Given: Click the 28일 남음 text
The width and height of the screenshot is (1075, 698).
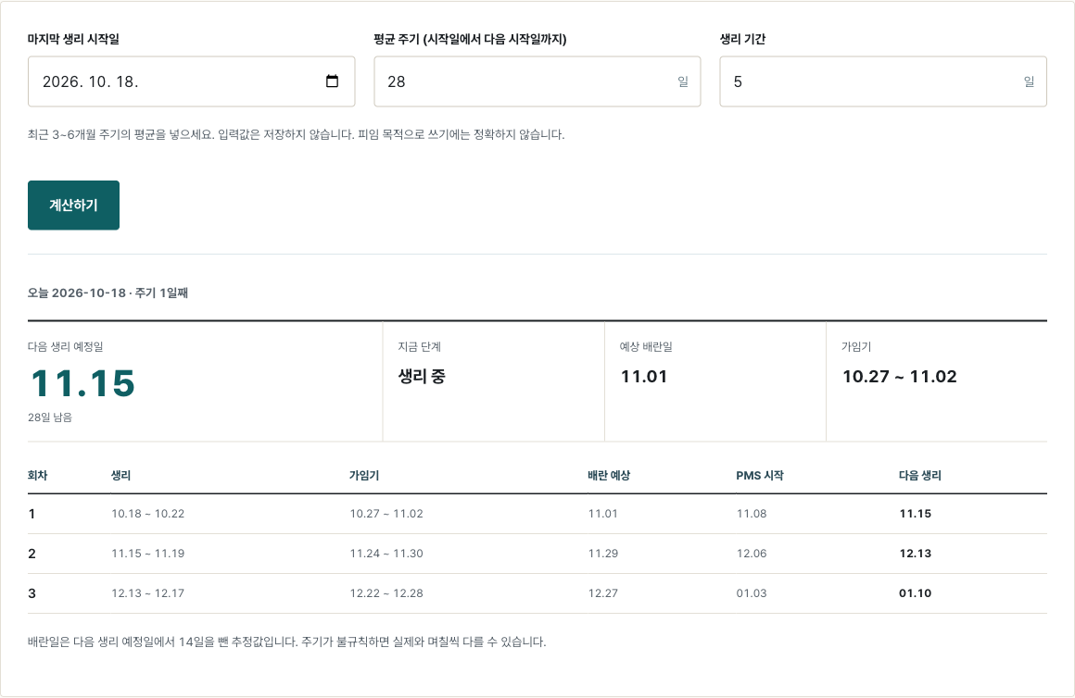Looking at the screenshot, I should click(x=50, y=418).
